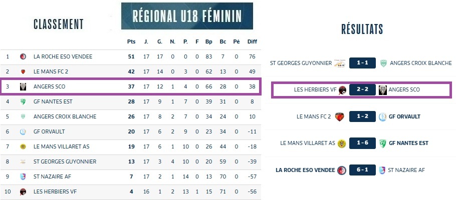Click the Classement heading
The width and height of the screenshot is (456, 200).
[58, 24]
